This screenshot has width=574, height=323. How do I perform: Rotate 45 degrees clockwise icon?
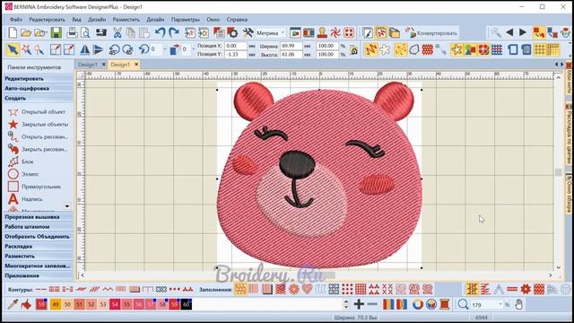coord(127,49)
